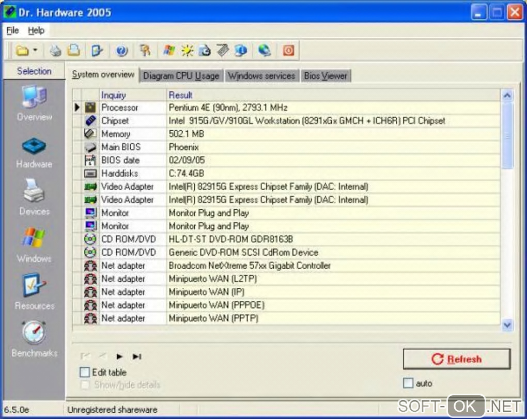Screen dimensions: 527x419
Task: Select the 'Generic DVD-ROM SCSI CdRom Device' cell
Action: tap(333, 252)
